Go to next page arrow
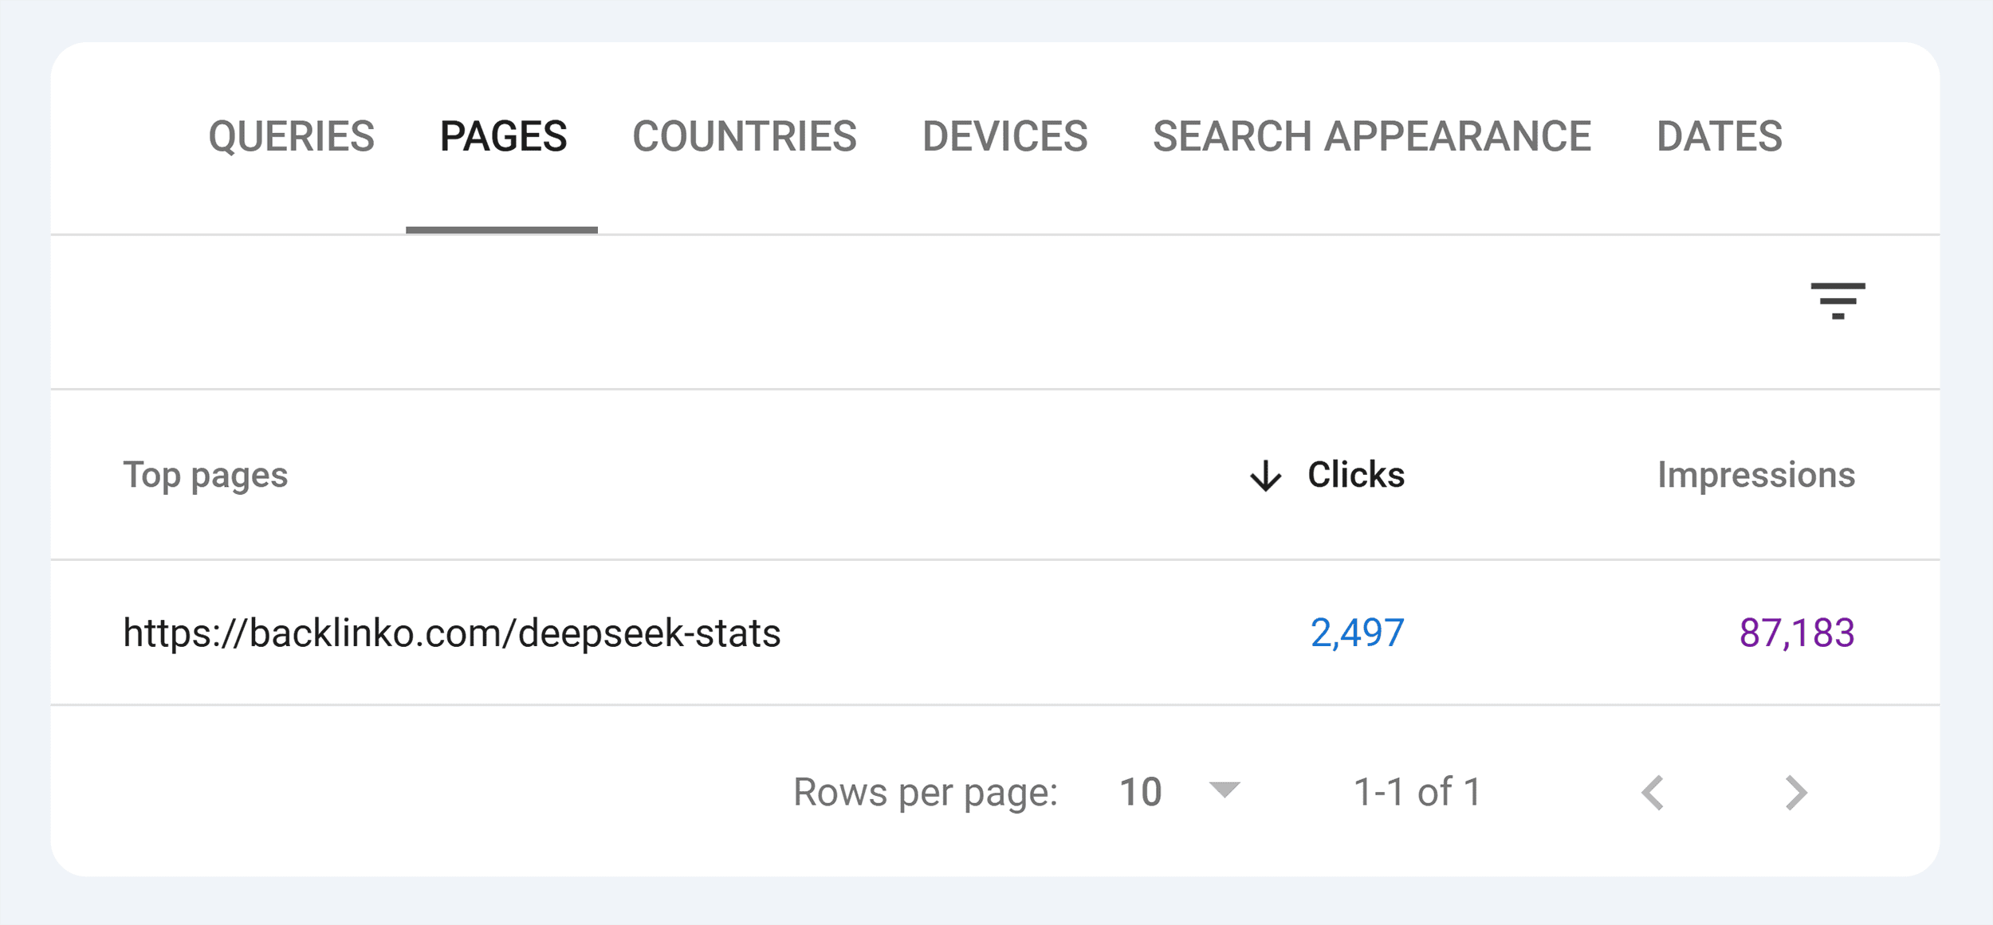 click(x=1796, y=793)
